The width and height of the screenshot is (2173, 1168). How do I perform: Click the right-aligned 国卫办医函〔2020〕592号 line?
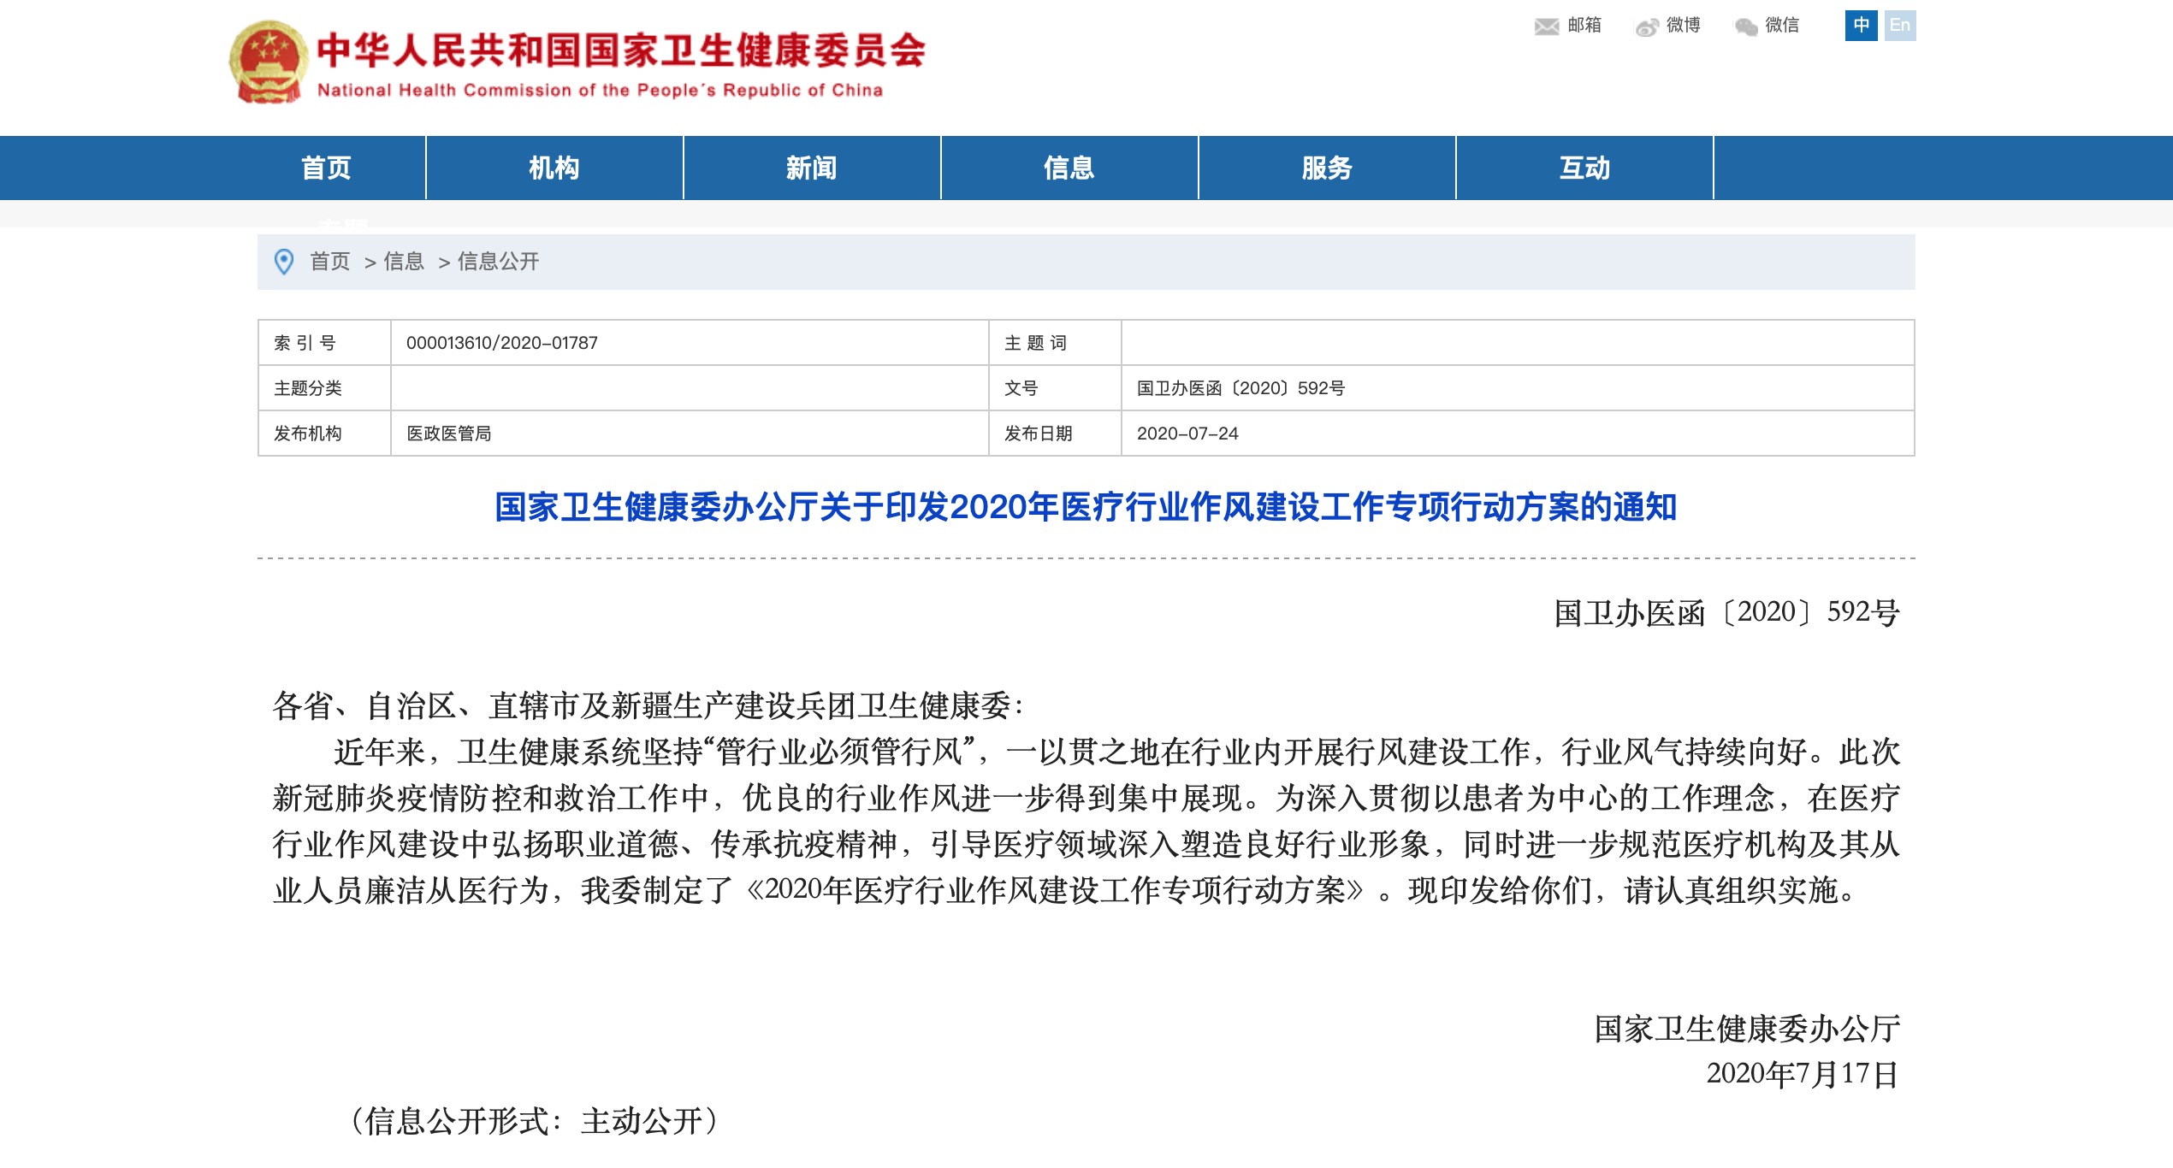[1726, 612]
